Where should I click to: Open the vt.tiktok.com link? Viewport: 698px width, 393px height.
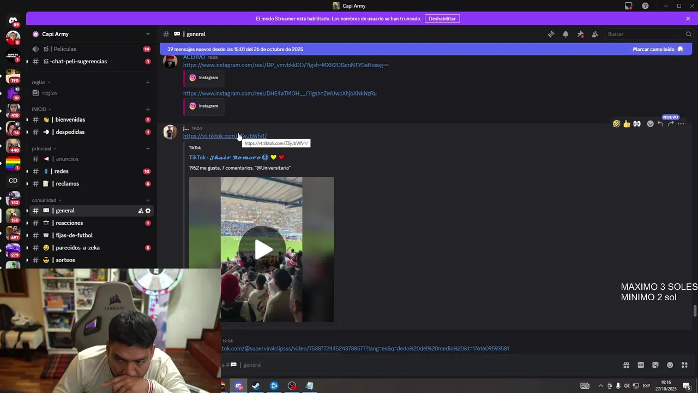pyautogui.click(x=225, y=136)
